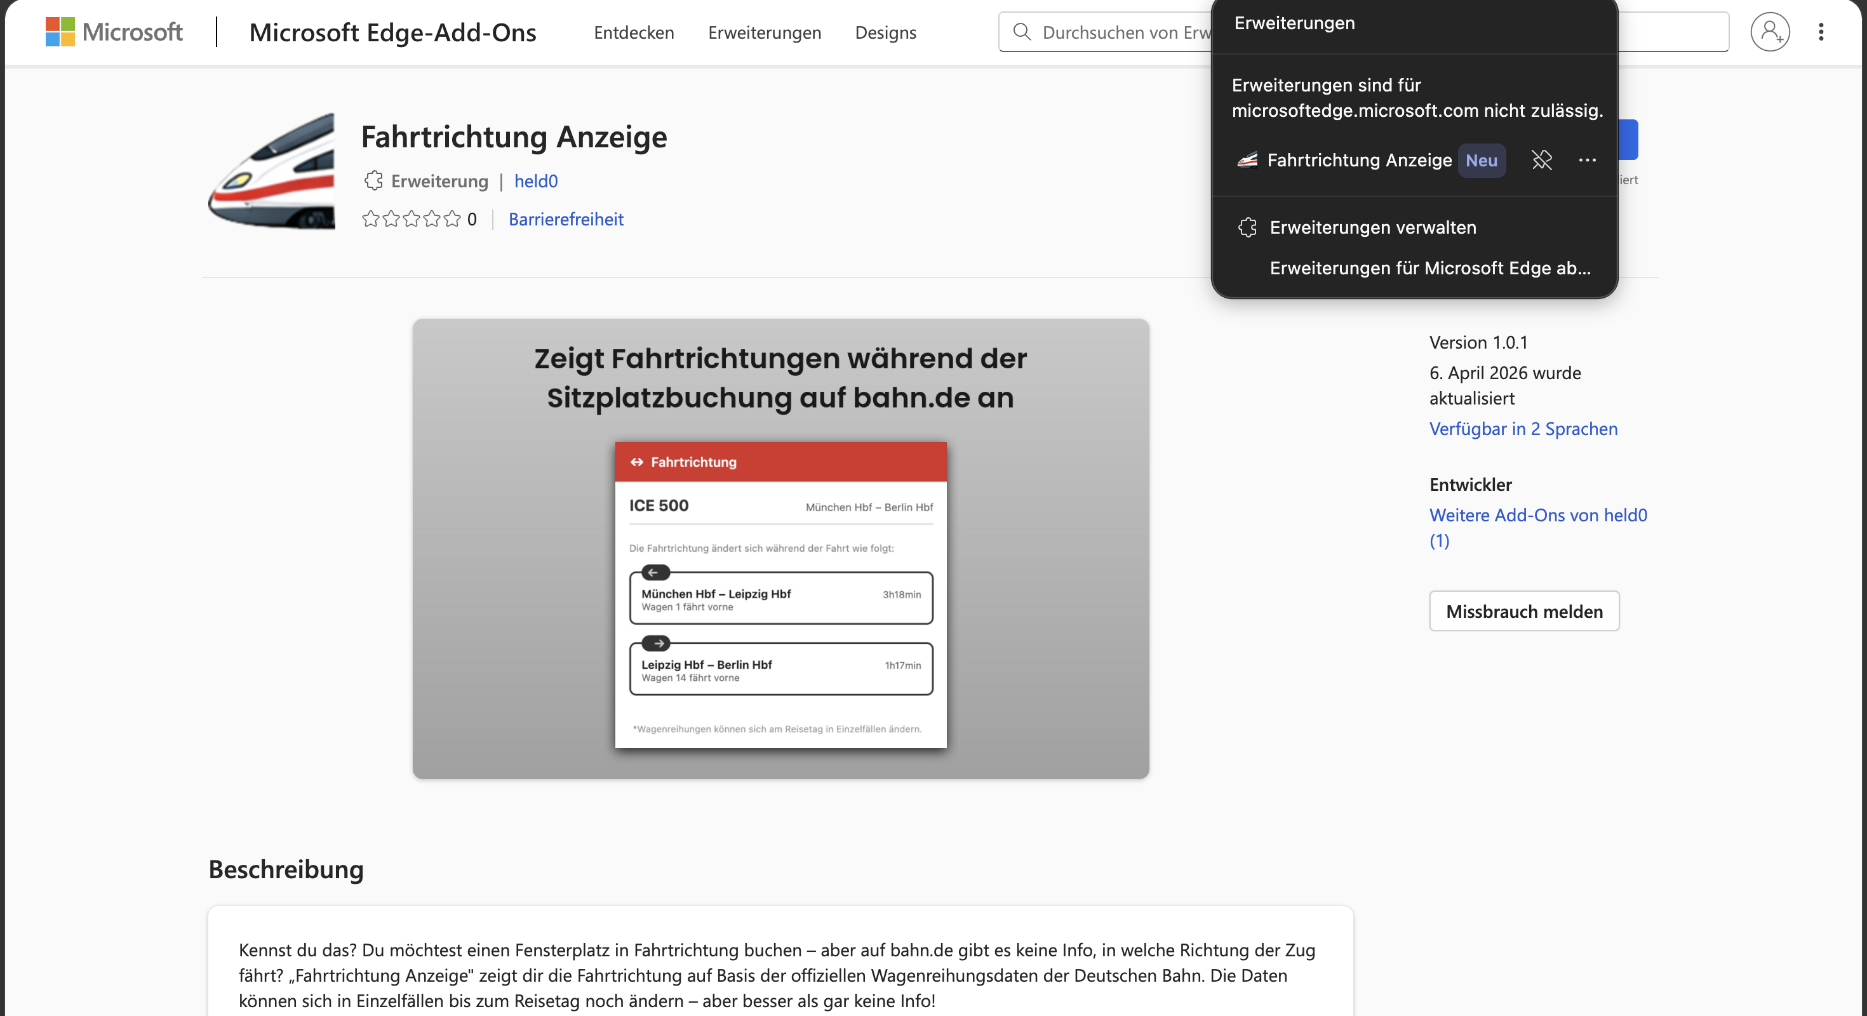The width and height of the screenshot is (1867, 1016).
Task: Open more actions for Fahrtrichtung Anzeige extension
Action: pyautogui.click(x=1587, y=160)
